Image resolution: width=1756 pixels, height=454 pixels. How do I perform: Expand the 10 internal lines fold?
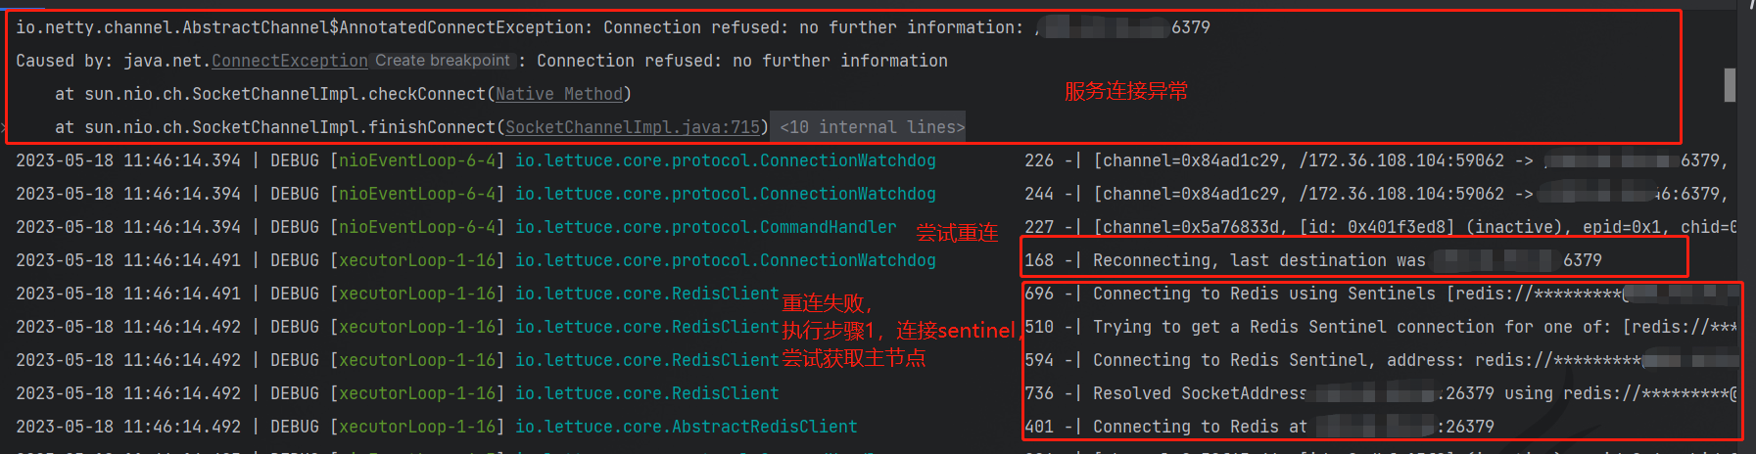click(x=872, y=127)
